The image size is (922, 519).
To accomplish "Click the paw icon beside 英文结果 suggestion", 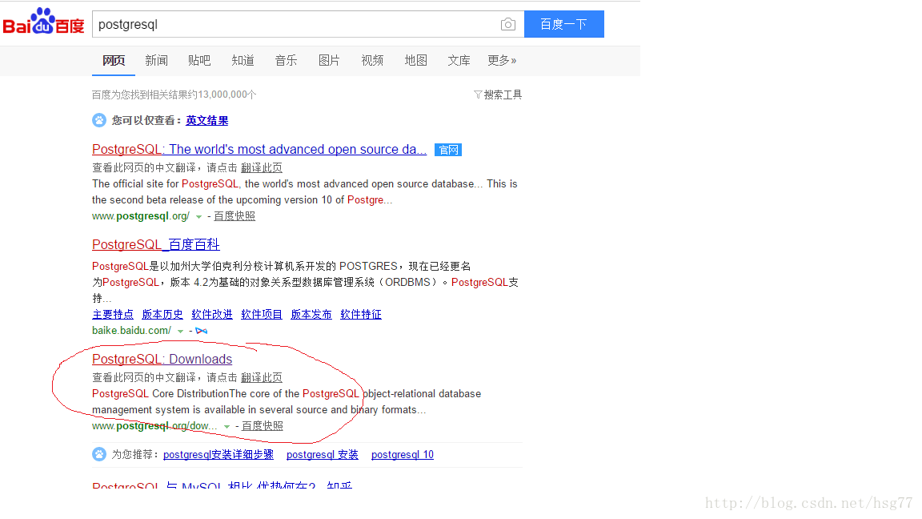I will [99, 120].
